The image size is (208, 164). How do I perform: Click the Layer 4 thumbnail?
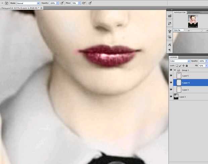click(x=179, y=83)
